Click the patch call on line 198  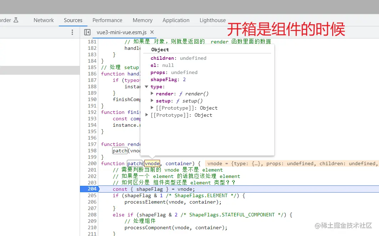click(x=120, y=151)
